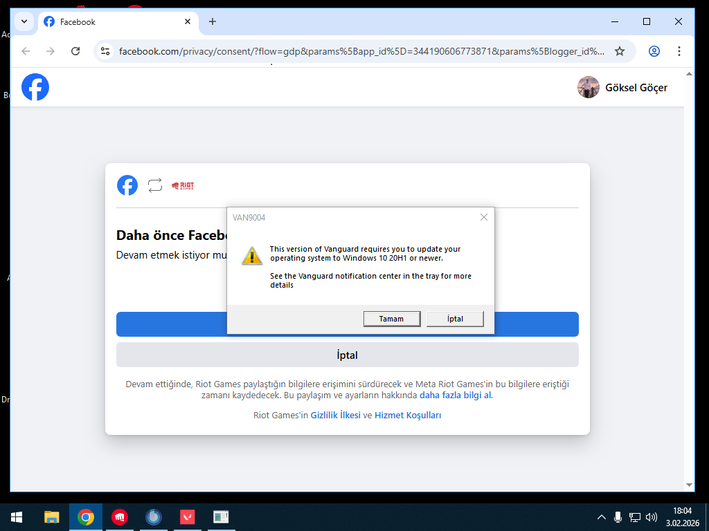Screen dimensions: 709x531
Task: Click the Riot Games logo on the consent card
Action: (x=183, y=185)
